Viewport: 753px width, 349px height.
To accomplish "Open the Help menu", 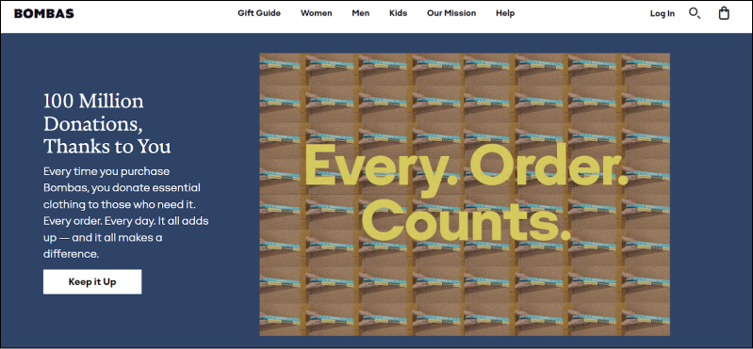I will point(505,13).
